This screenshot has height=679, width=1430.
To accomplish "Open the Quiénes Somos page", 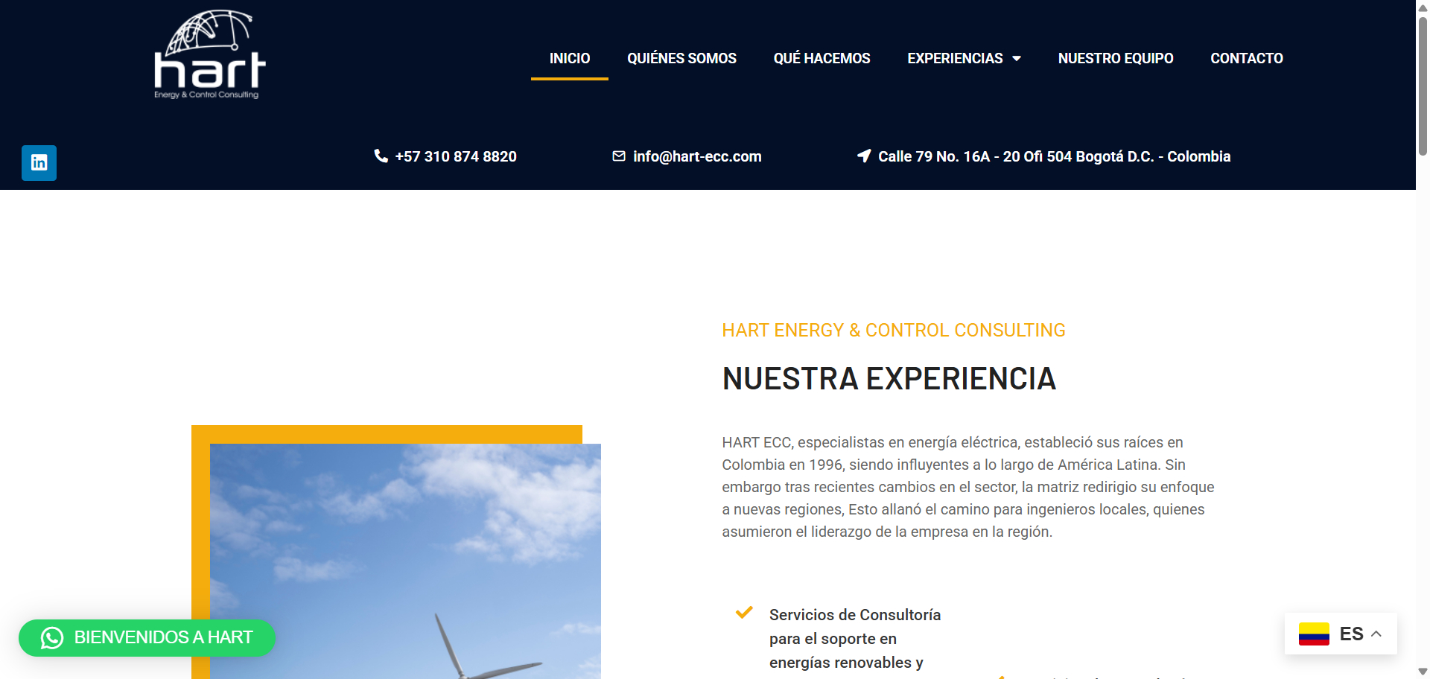I will pyautogui.click(x=681, y=58).
